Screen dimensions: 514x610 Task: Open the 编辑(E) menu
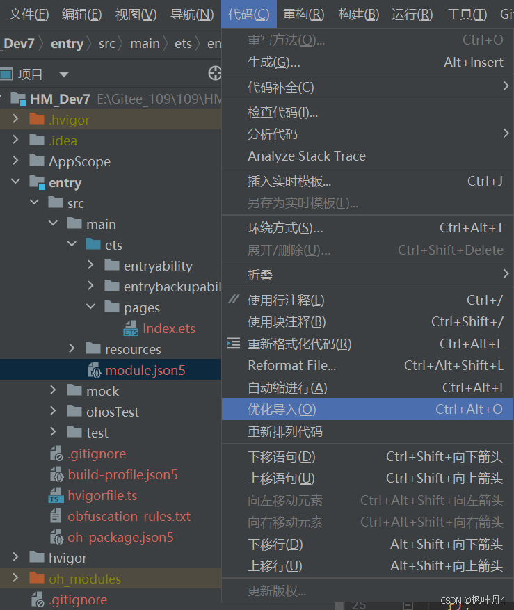(x=81, y=15)
